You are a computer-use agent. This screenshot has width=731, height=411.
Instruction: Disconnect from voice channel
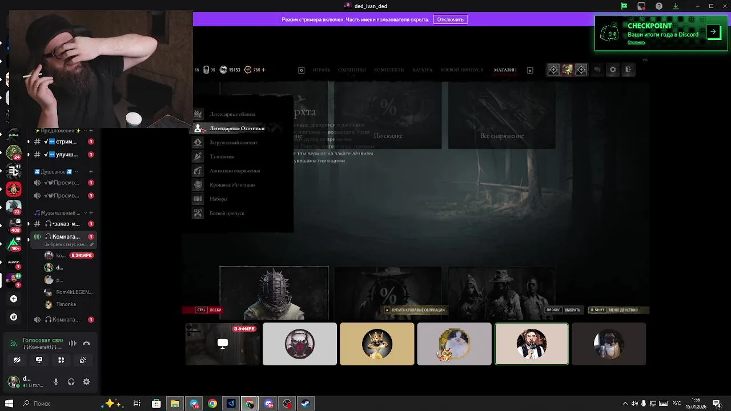87,343
